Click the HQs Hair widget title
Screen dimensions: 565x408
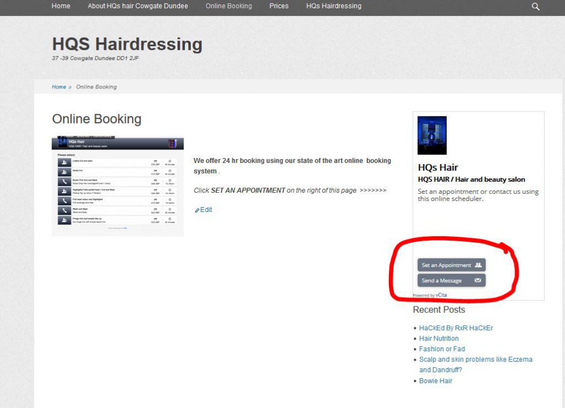438,167
